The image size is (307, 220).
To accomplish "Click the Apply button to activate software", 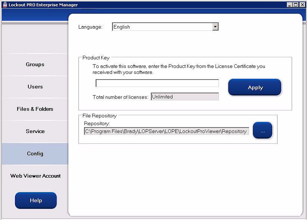I will [254, 87].
